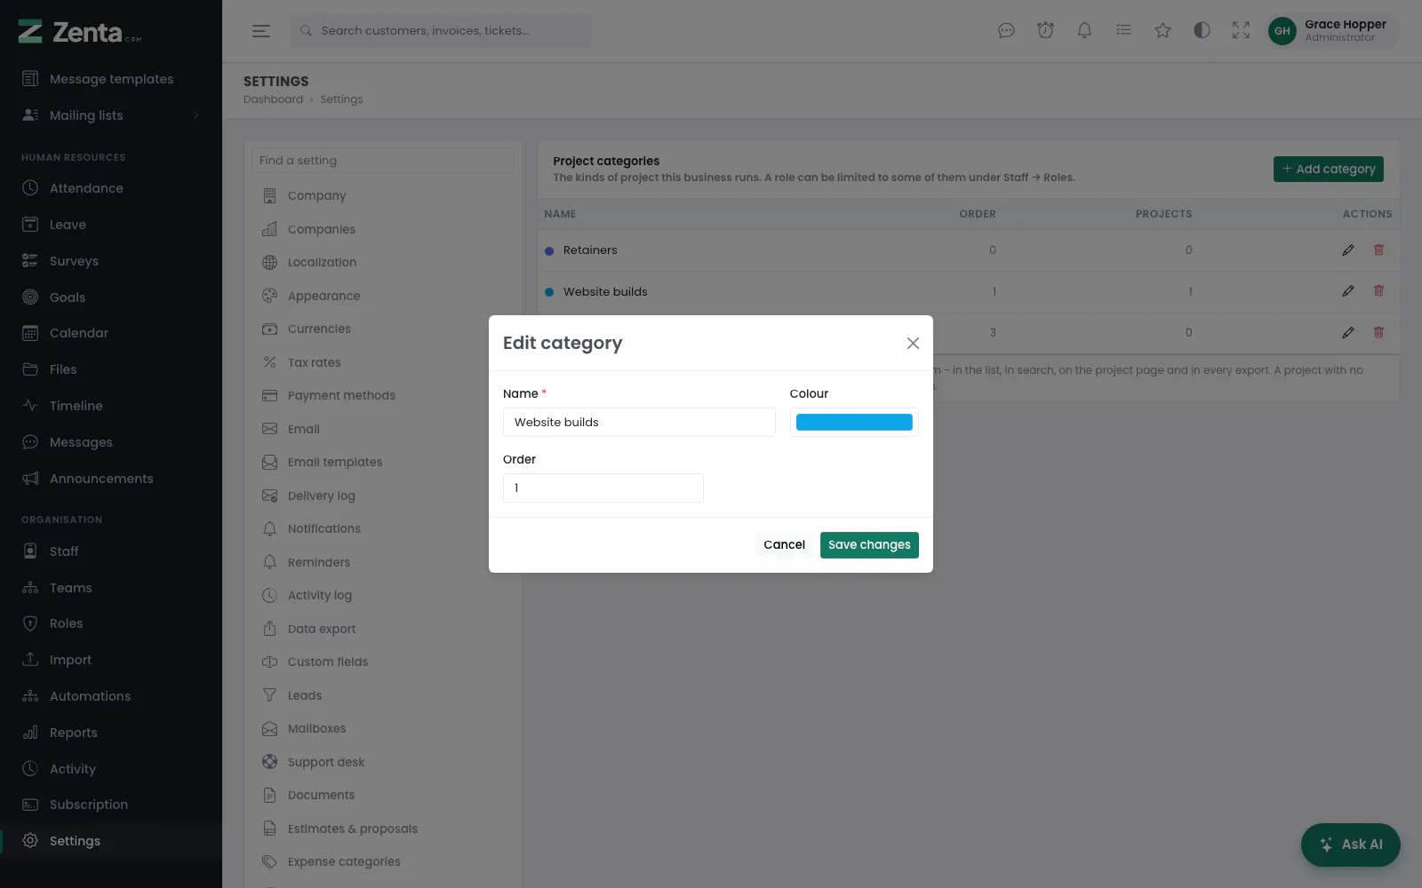Toggle dark mode contrast icon
Viewport: 1422px width, 888px height.
pos(1202,31)
